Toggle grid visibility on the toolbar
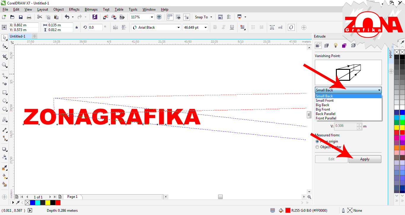The image size is (405, 215). pyautogui.click(x=178, y=17)
